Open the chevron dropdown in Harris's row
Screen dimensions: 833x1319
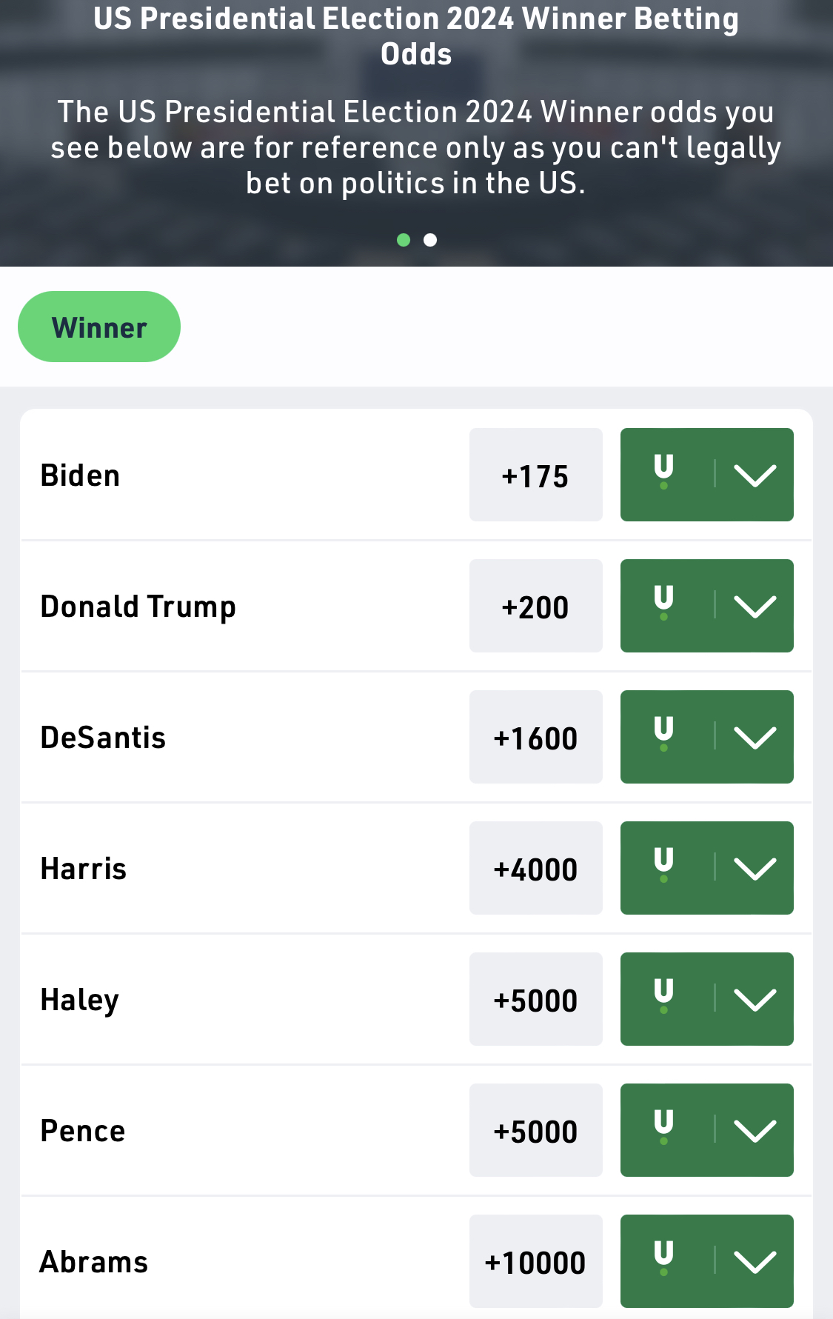755,869
